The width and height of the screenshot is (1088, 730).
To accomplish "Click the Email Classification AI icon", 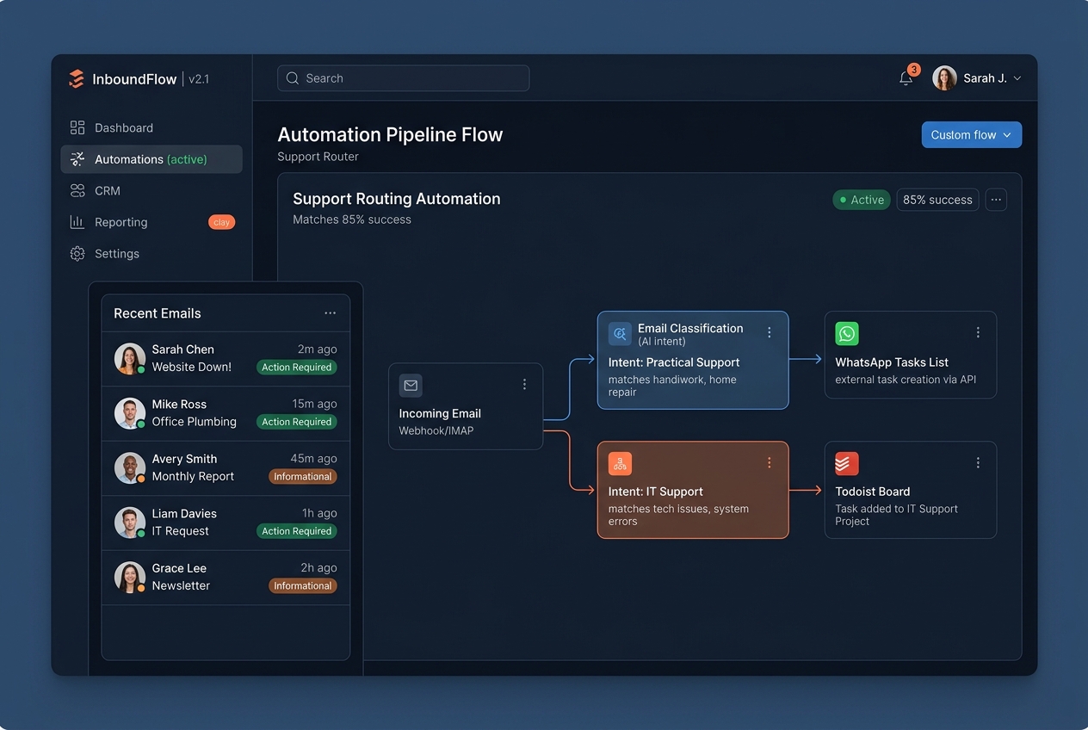I will point(620,334).
